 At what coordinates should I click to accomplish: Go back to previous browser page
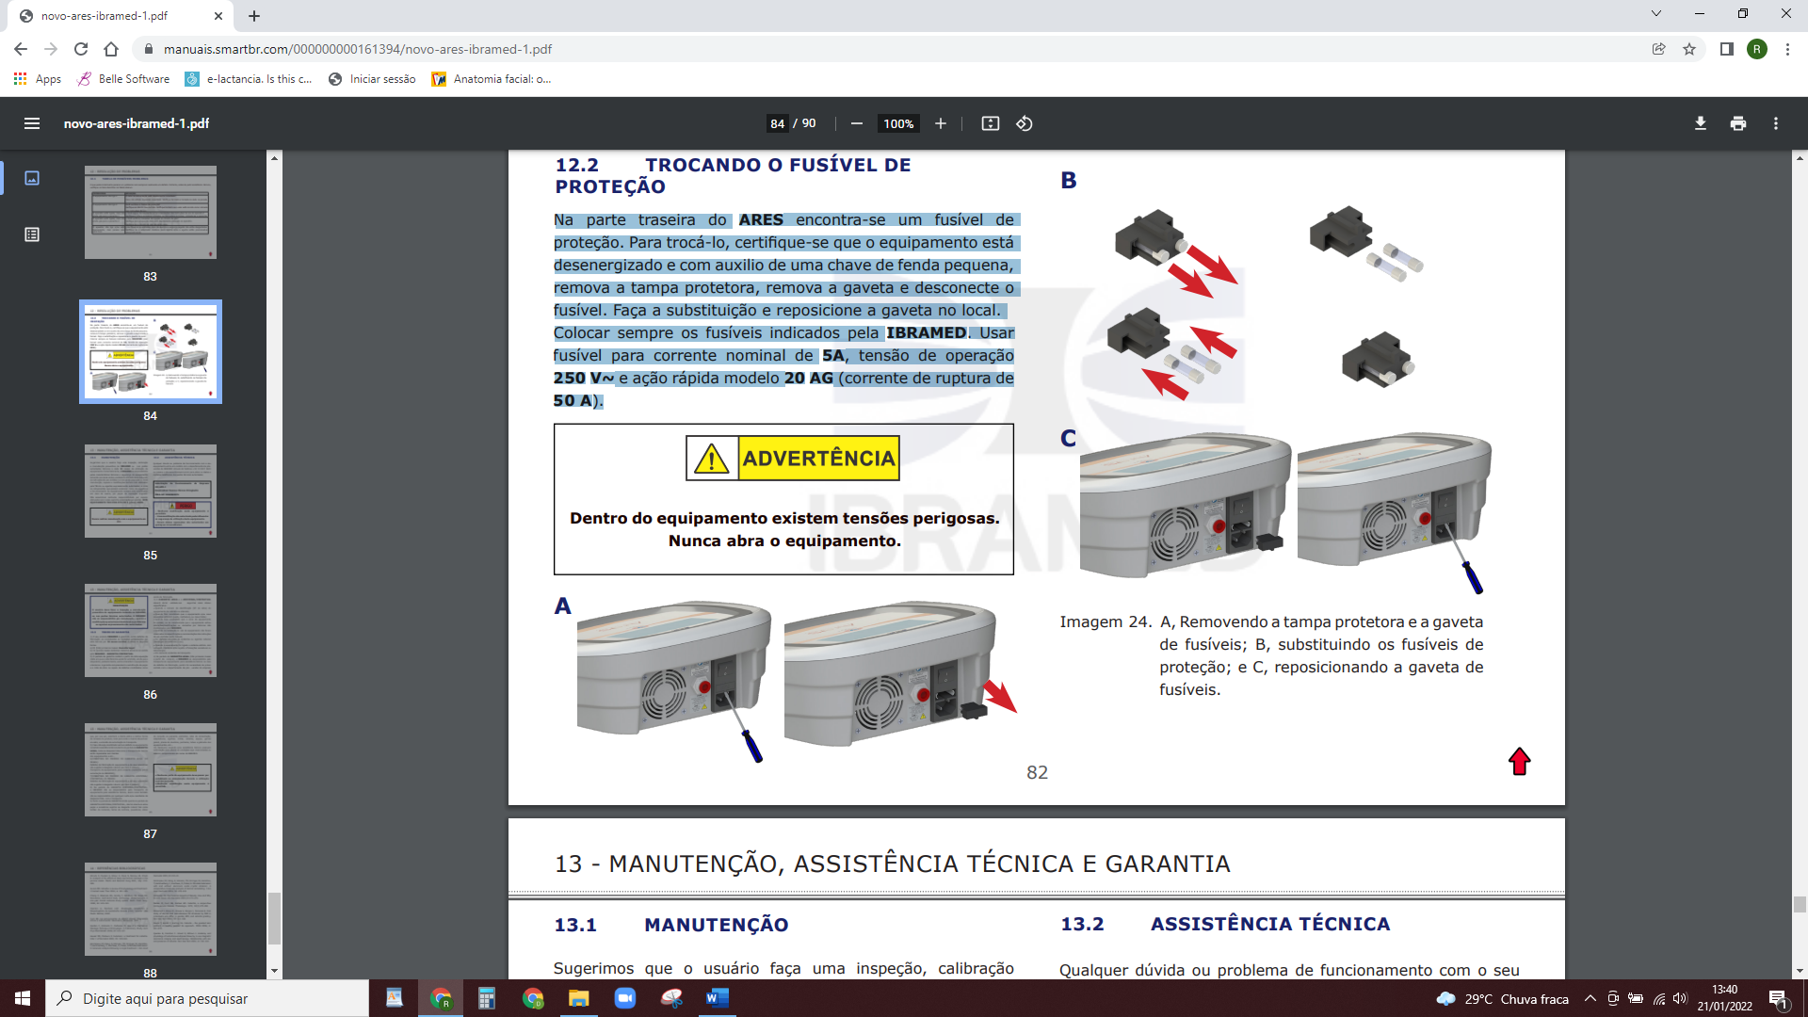click(21, 49)
